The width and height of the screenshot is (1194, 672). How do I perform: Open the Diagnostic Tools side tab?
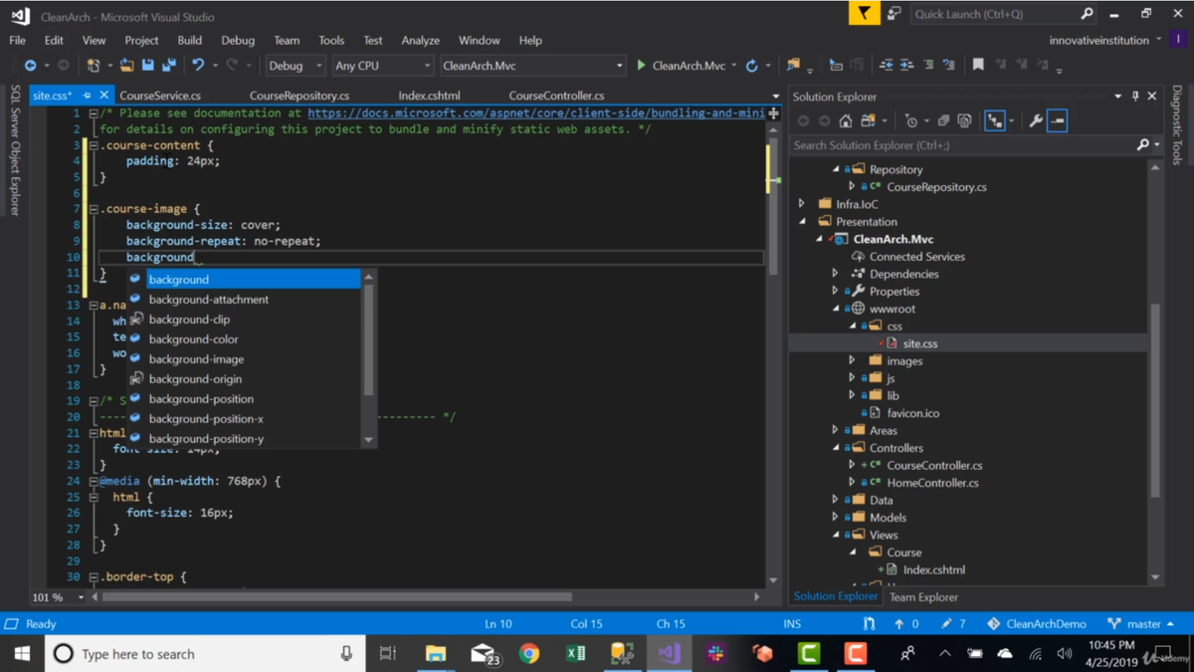[1178, 124]
